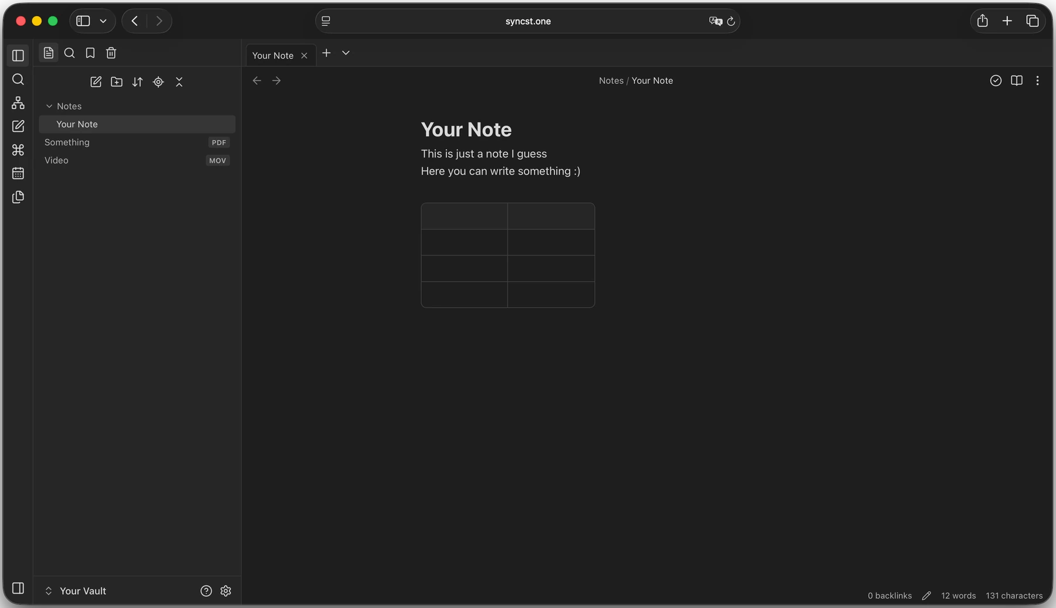
Task: Toggle reading view book icon
Action: pos(1017,81)
